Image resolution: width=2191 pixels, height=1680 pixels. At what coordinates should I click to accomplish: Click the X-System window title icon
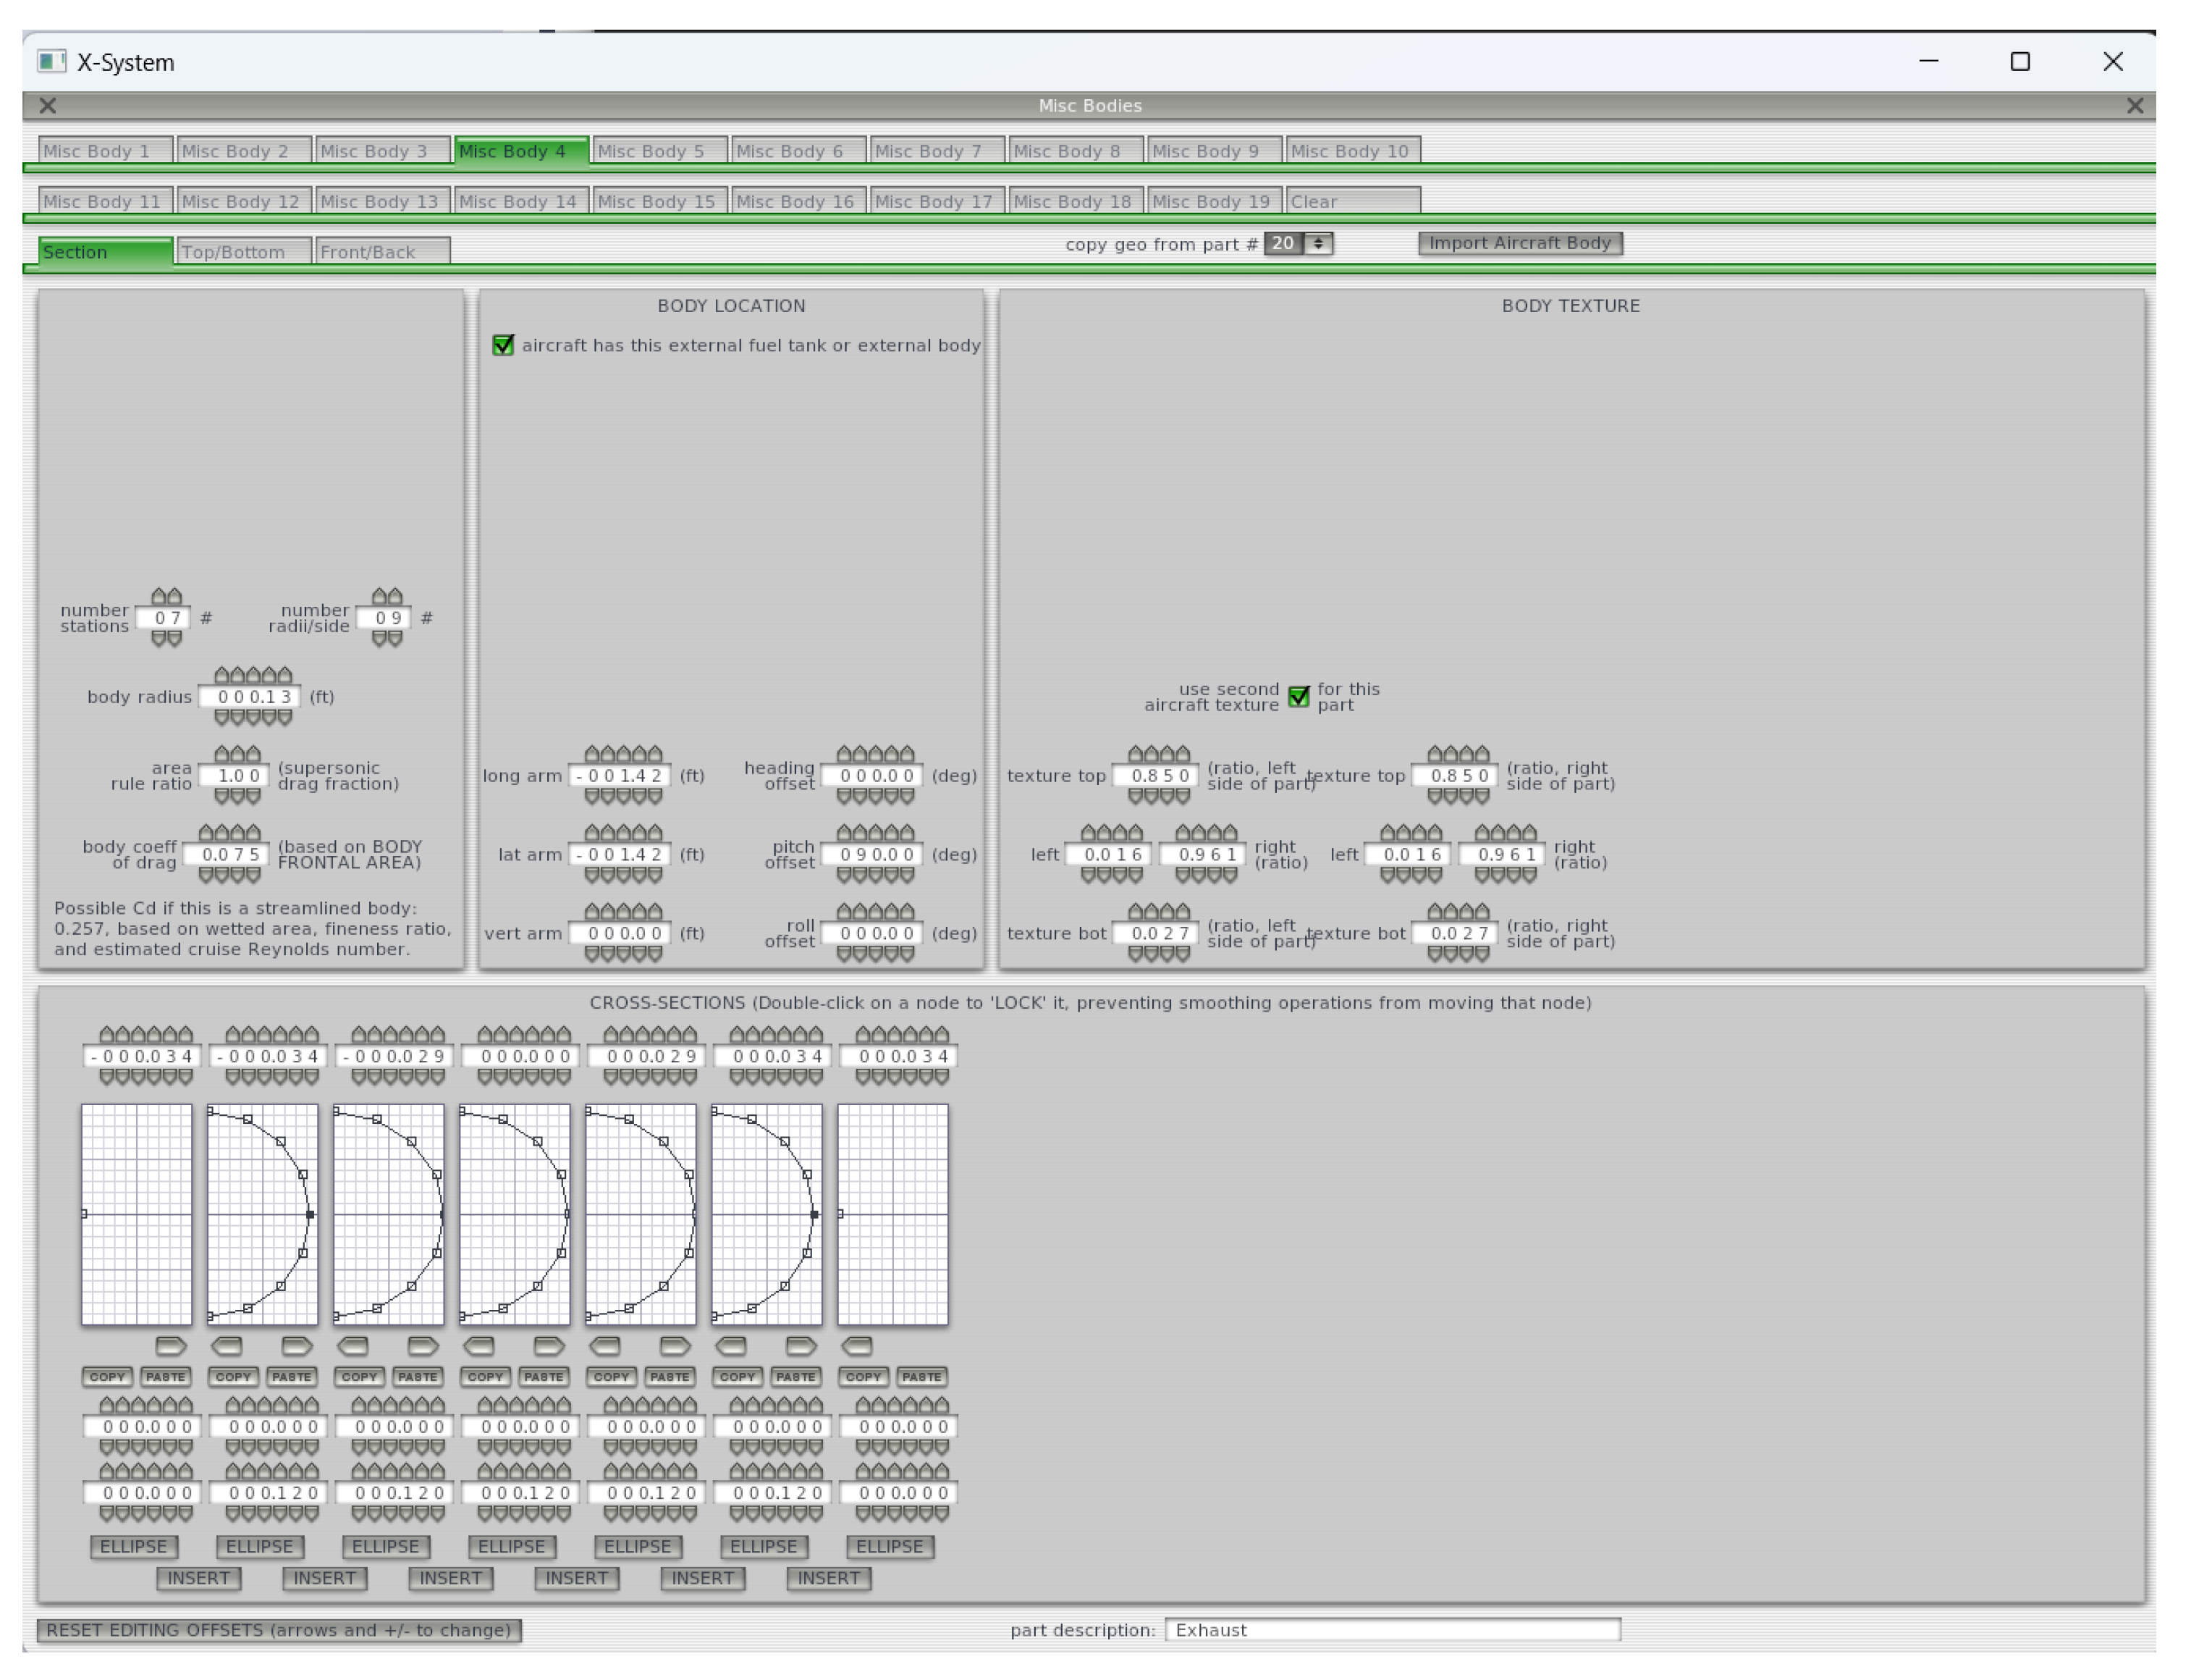pyautogui.click(x=51, y=62)
